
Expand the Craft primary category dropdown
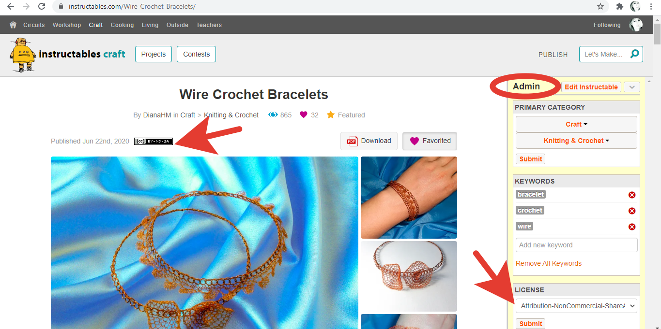tap(576, 124)
